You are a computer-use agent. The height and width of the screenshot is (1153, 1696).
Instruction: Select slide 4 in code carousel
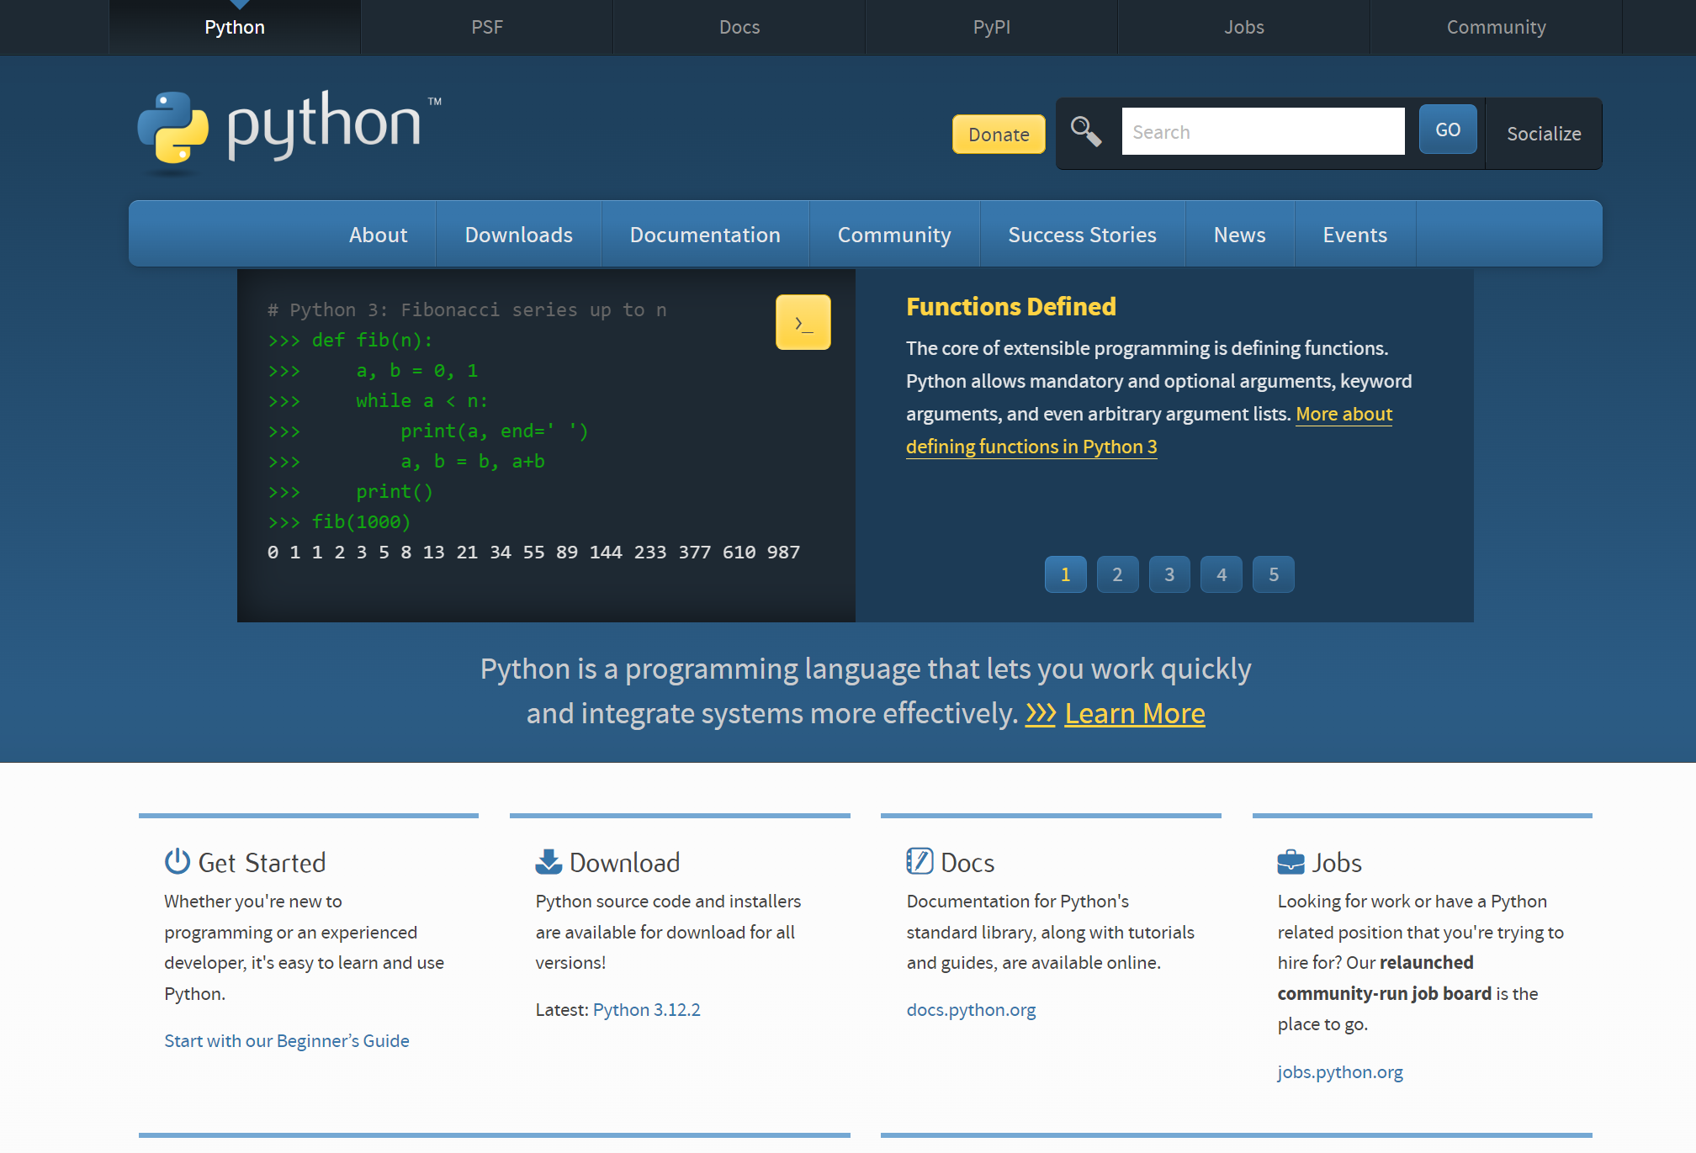point(1222,574)
